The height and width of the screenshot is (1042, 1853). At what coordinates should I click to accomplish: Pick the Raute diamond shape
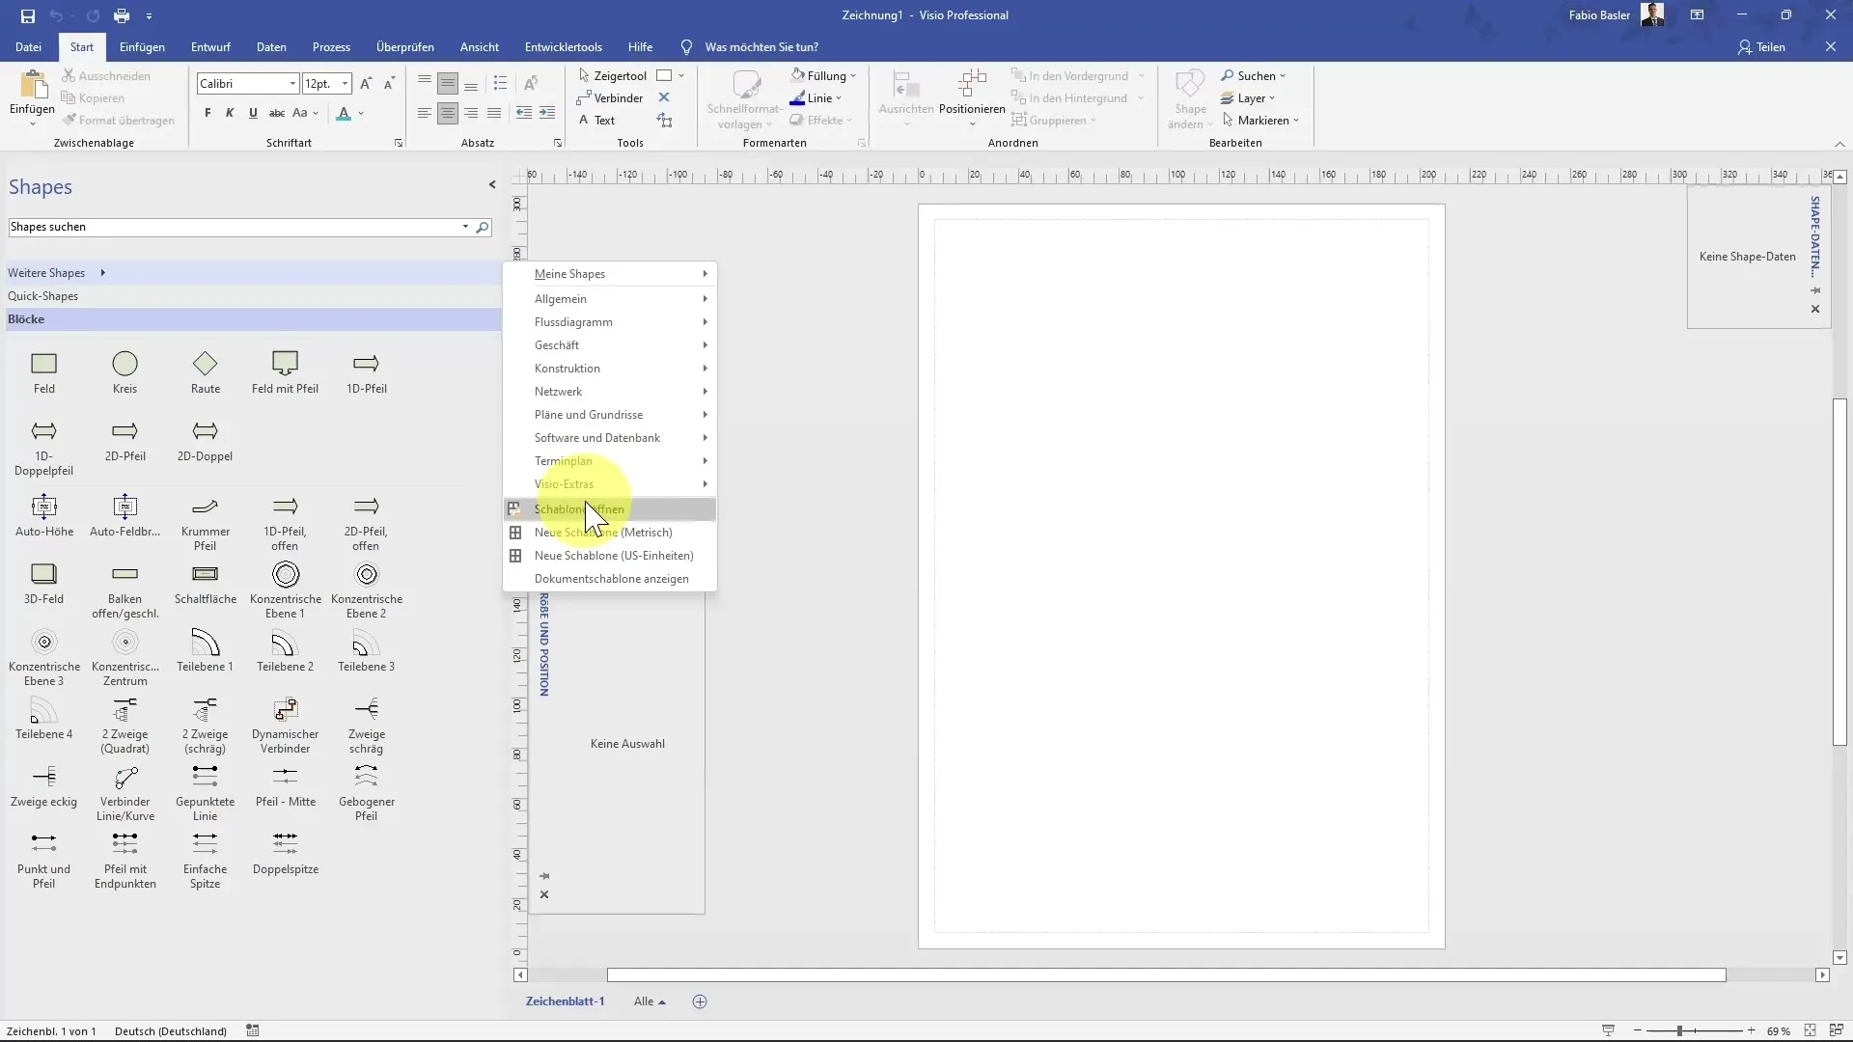click(205, 373)
